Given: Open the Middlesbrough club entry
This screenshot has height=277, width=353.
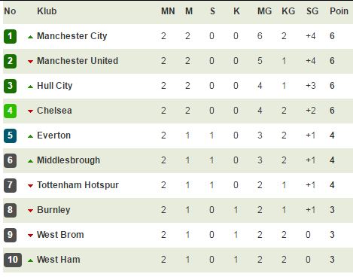Looking at the screenshot, I should 68,160.
